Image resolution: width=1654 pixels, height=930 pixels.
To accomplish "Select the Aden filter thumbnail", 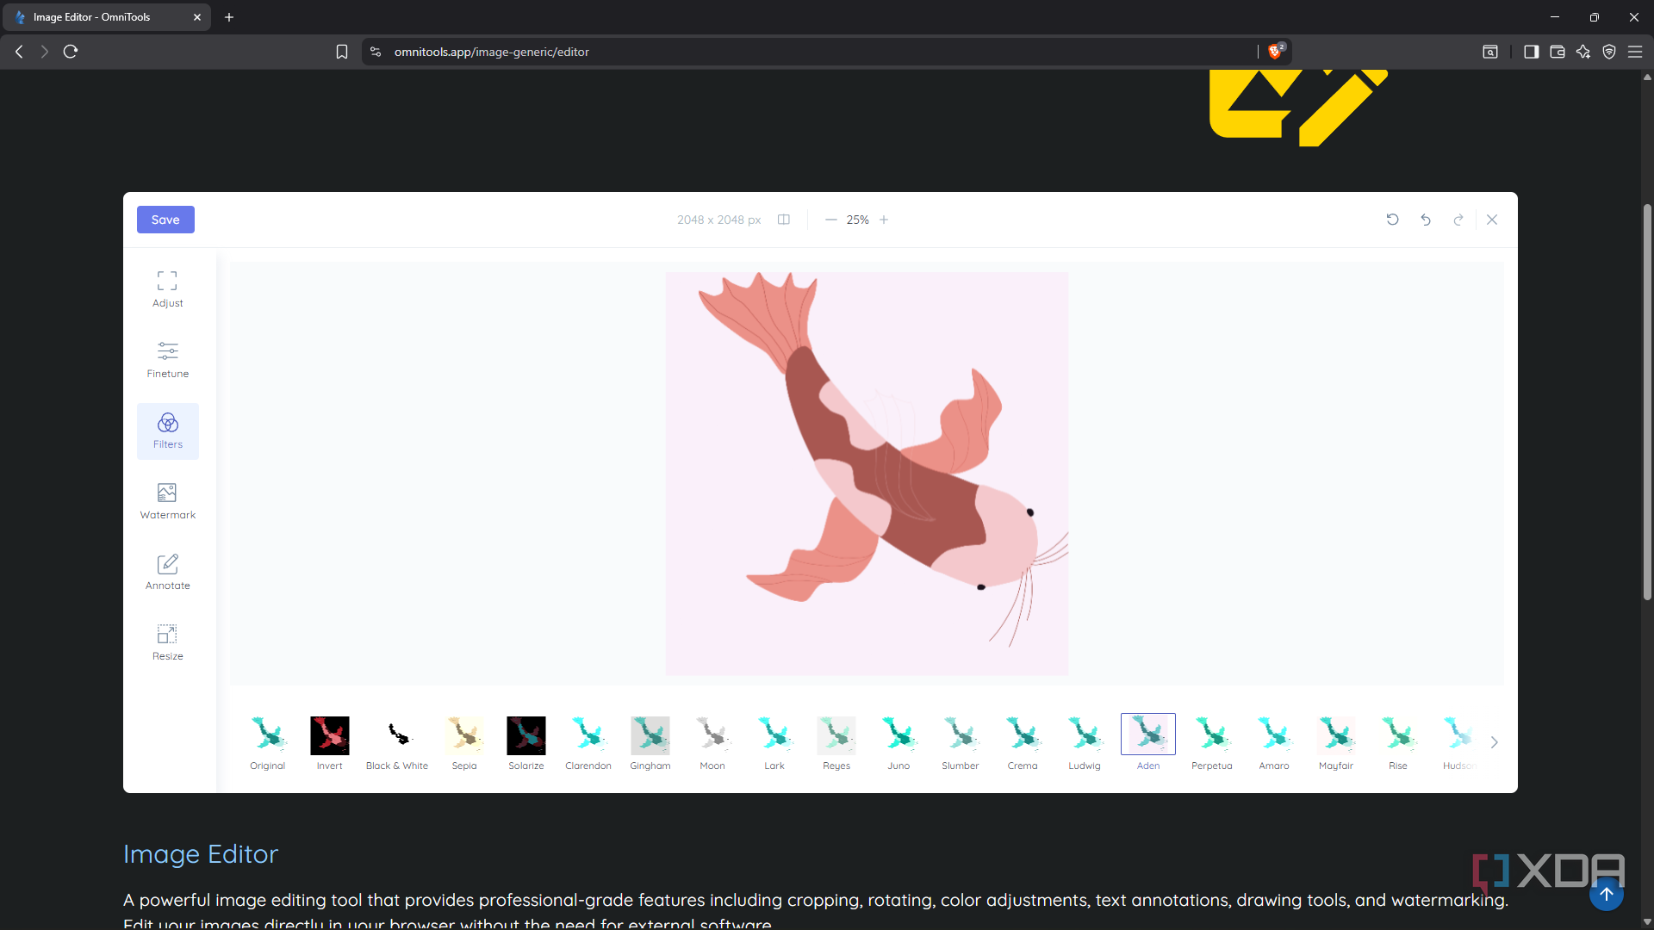I will pyautogui.click(x=1148, y=734).
